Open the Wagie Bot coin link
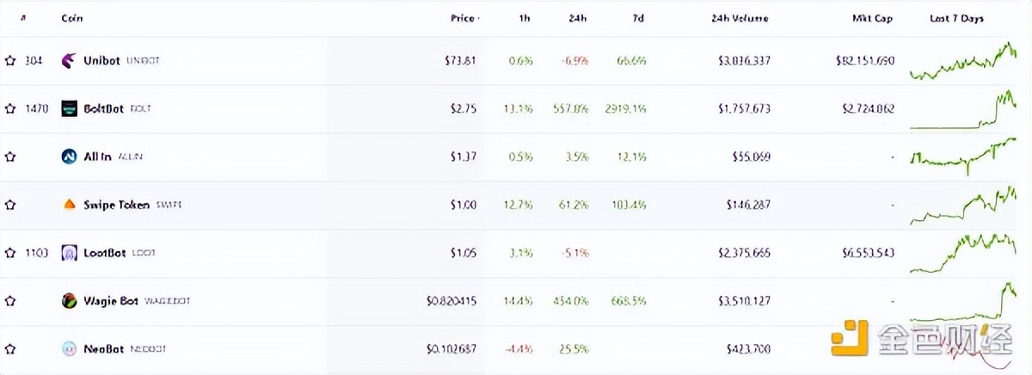 (x=111, y=301)
